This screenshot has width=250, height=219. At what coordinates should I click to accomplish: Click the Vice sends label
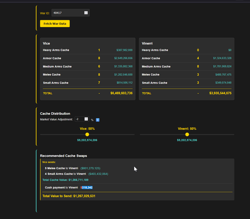(49, 162)
